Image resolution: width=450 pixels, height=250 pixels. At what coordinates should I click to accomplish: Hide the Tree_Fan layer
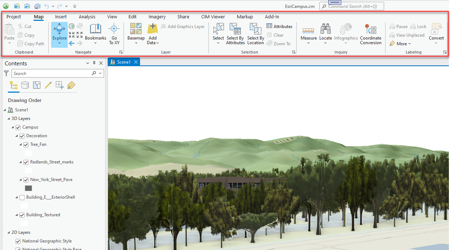pos(26,144)
